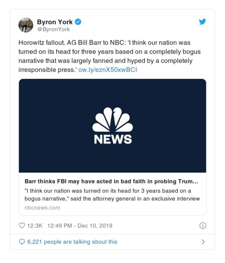Click the NBC peacock logo

tap(112, 120)
